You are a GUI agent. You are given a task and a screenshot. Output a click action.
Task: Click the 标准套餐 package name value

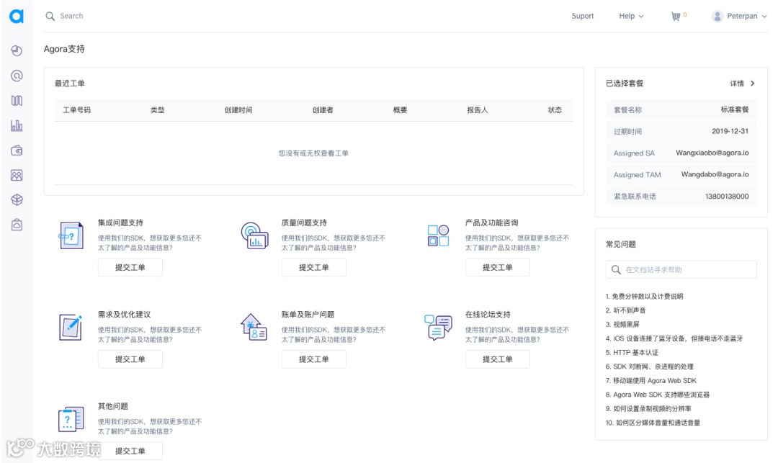(x=735, y=109)
